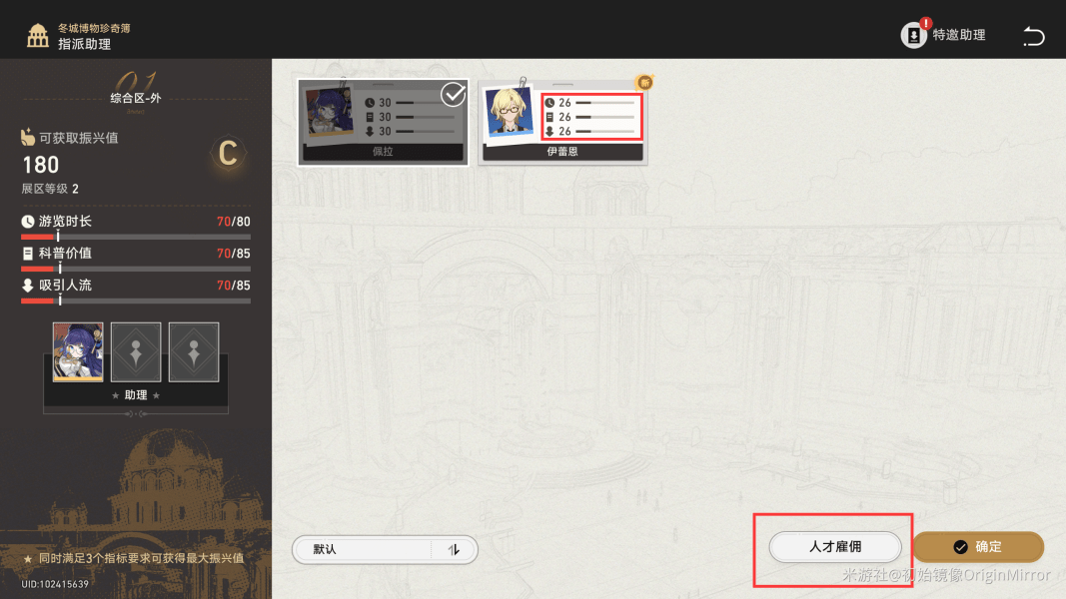
Task: Confirm with the 确定 button
Action: (x=978, y=547)
